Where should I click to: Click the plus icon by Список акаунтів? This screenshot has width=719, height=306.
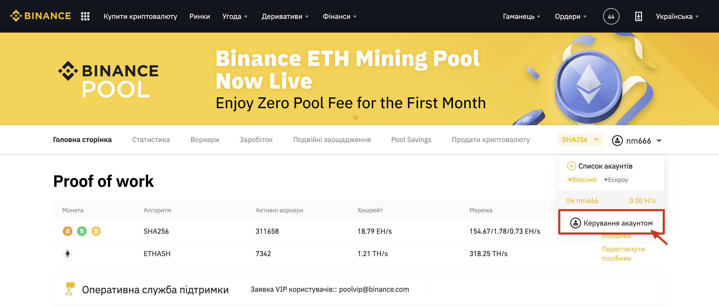571,166
